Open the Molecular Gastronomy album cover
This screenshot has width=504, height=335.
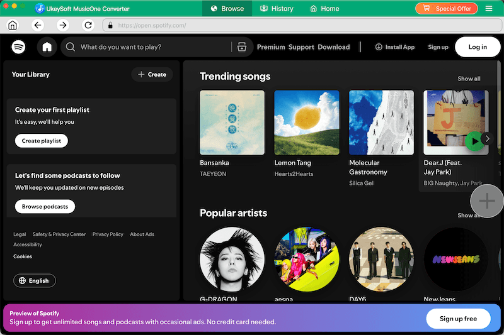[382, 123]
